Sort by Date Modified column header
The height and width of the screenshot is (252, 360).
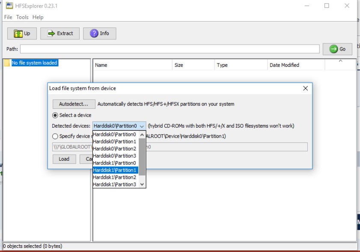point(296,65)
